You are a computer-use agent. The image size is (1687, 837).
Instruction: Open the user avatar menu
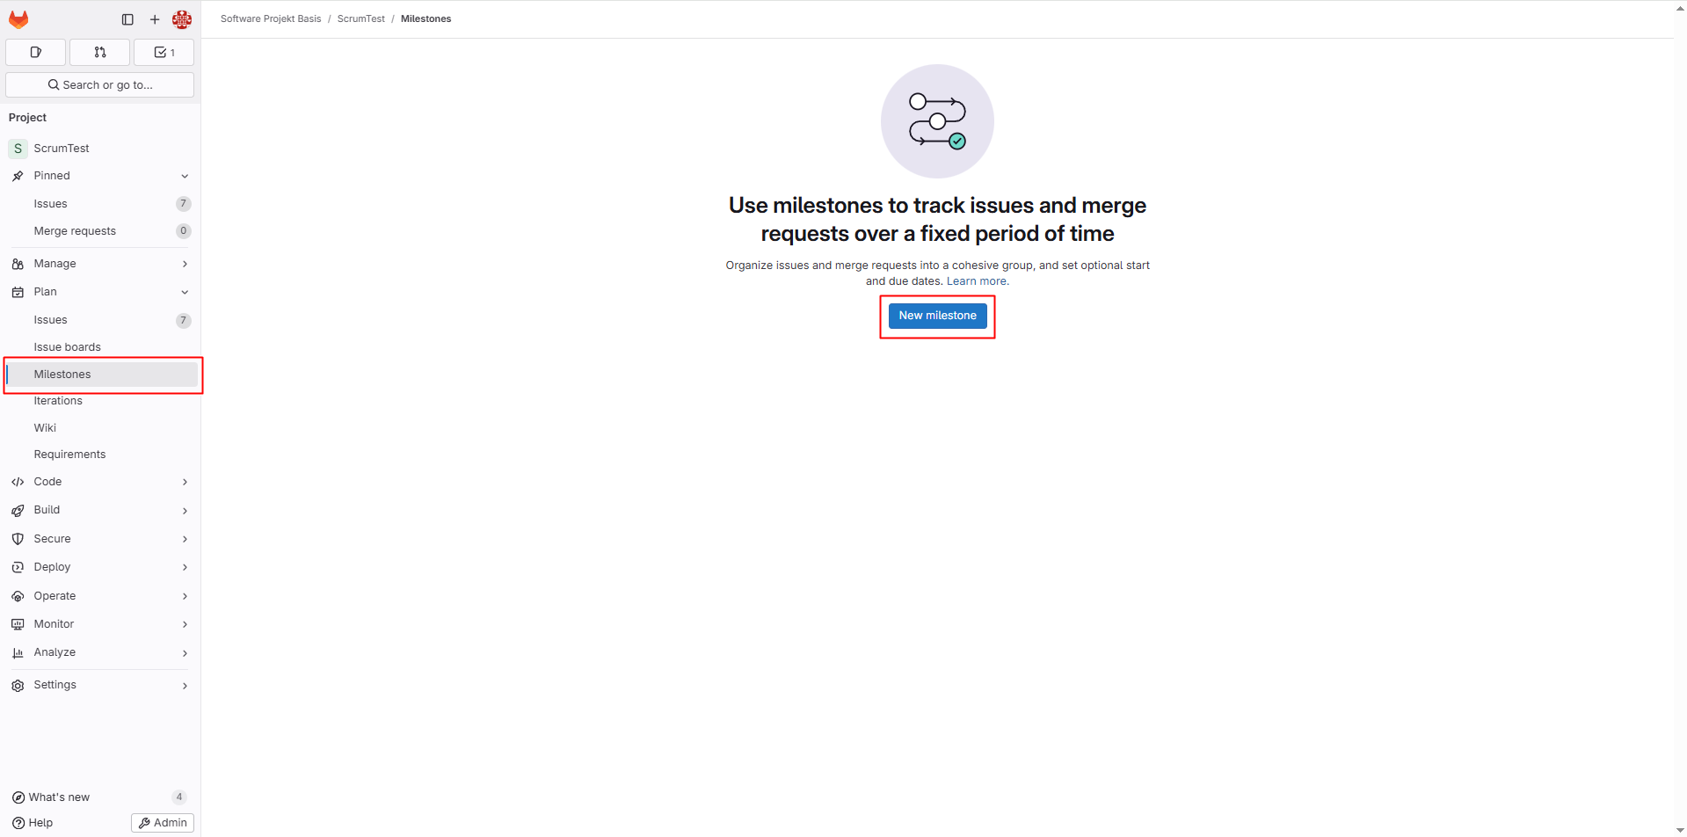(x=182, y=19)
